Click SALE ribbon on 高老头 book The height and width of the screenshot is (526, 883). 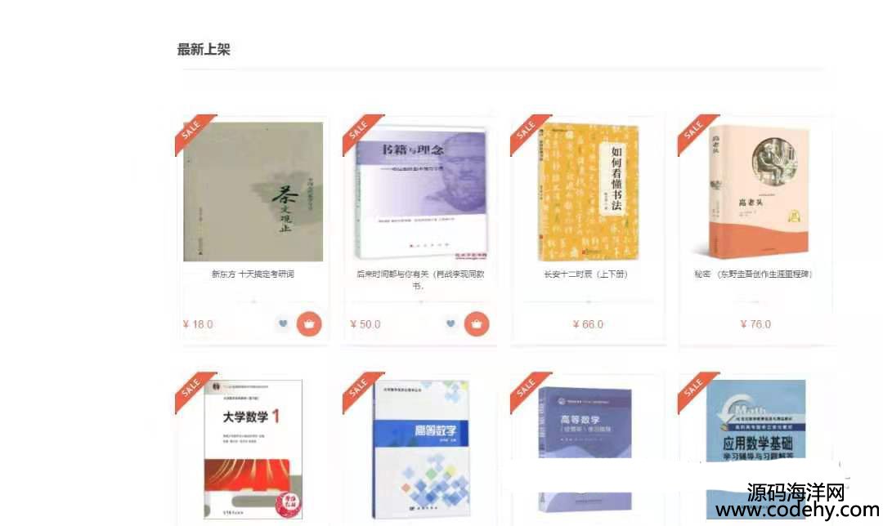(x=697, y=134)
